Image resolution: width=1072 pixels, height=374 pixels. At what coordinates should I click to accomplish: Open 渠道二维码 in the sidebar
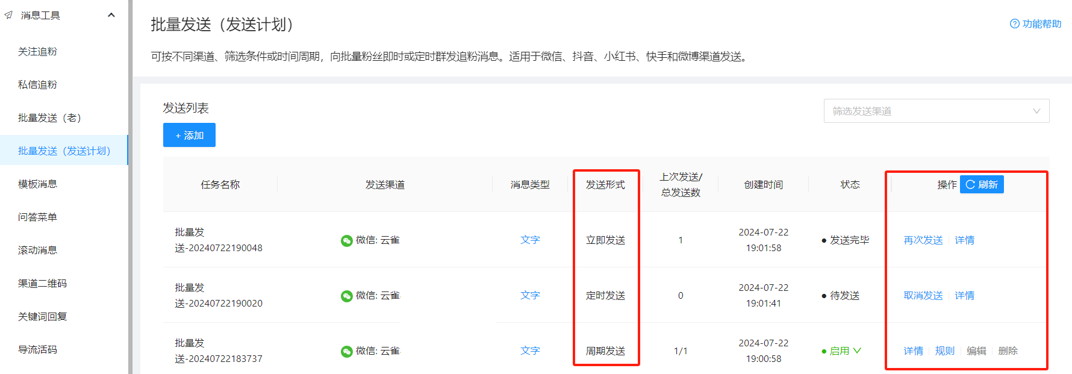tap(42, 284)
